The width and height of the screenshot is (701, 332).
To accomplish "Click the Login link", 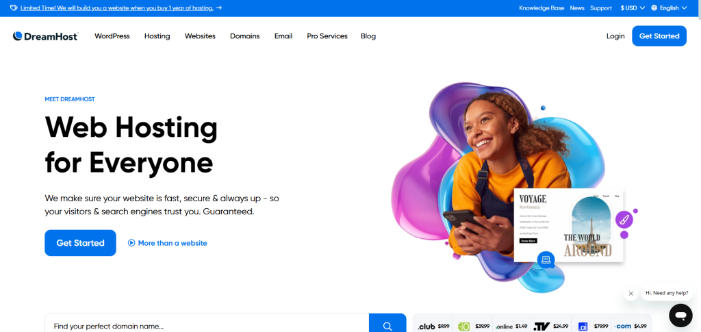I will (615, 36).
